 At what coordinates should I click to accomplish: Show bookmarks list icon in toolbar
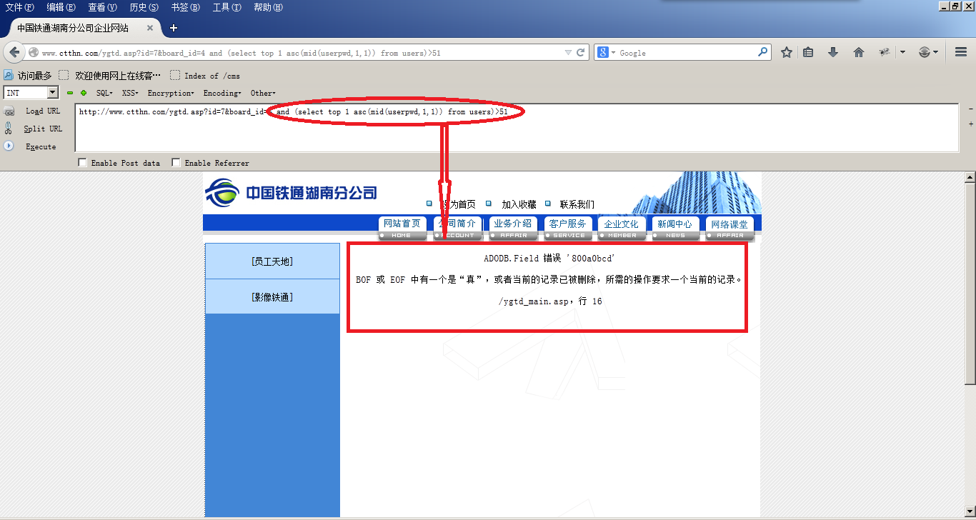click(808, 52)
